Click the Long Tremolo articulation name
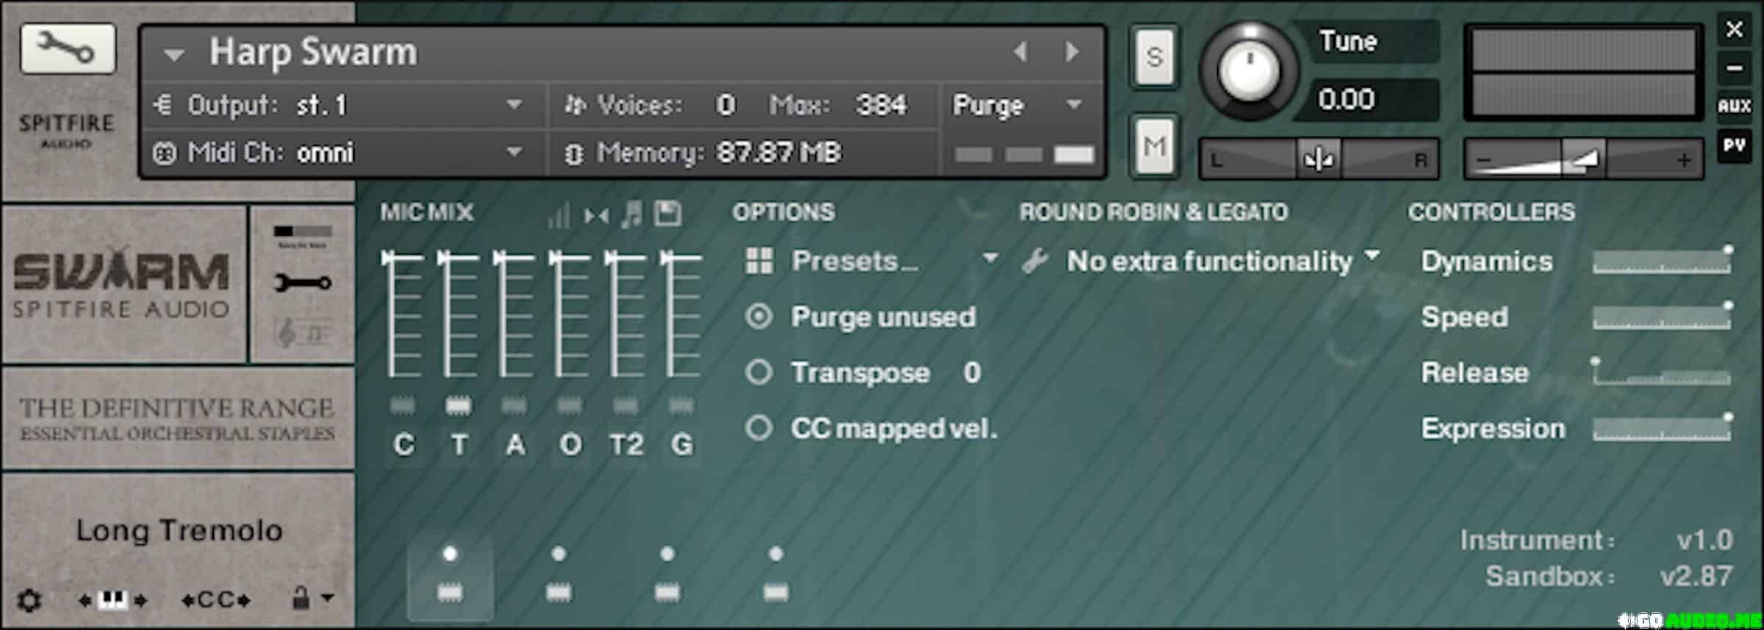 coord(179,530)
